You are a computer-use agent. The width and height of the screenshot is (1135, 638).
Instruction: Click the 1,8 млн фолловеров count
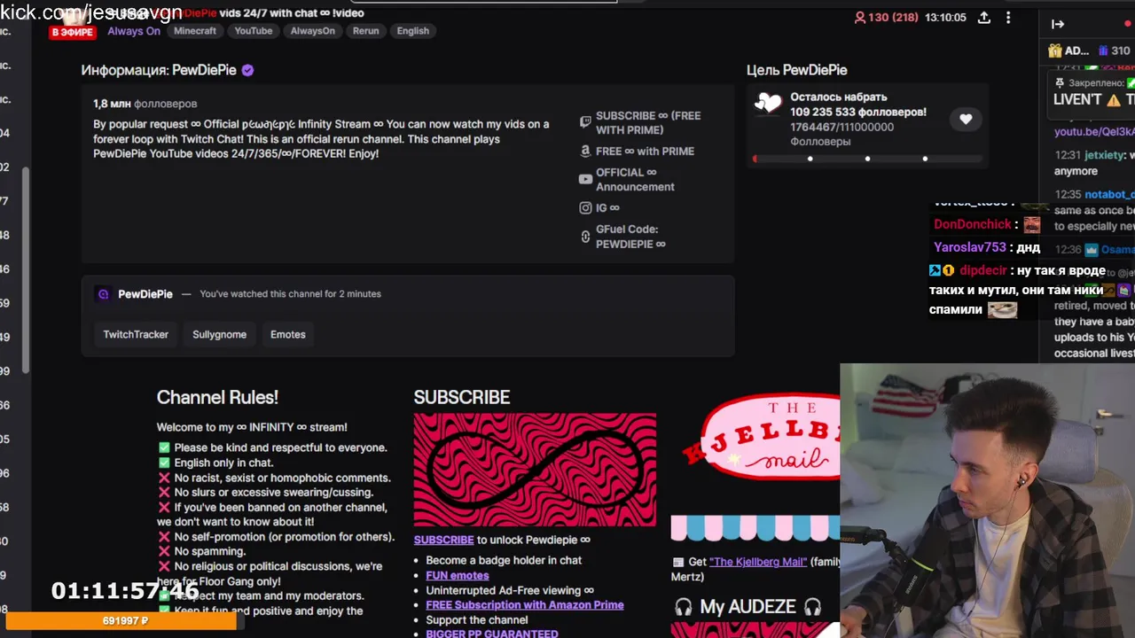(145, 104)
